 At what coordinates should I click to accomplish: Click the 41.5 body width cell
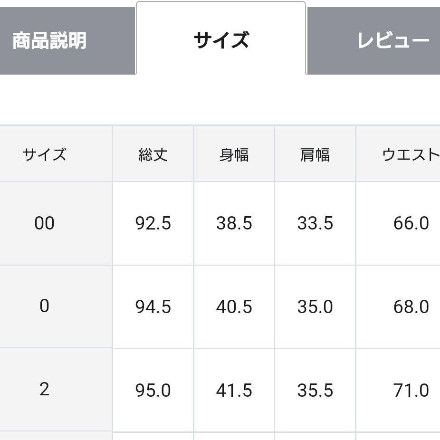click(x=234, y=390)
